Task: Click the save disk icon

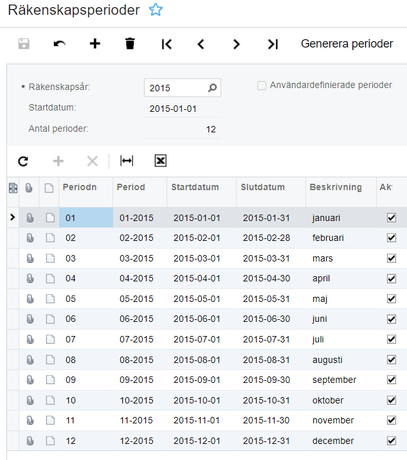Action: (x=24, y=44)
